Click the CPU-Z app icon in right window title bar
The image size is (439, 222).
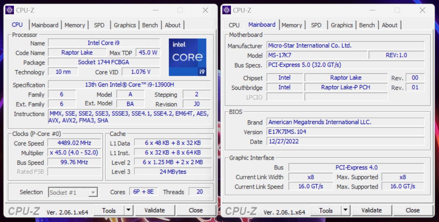pyautogui.click(x=227, y=10)
